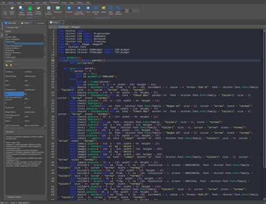Select Plugin Name function row
The width and height of the screenshot is (266, 204).
click(x=24, y=112)
